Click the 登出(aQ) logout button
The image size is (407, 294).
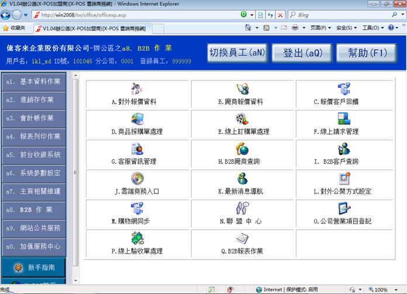[302, 53]
